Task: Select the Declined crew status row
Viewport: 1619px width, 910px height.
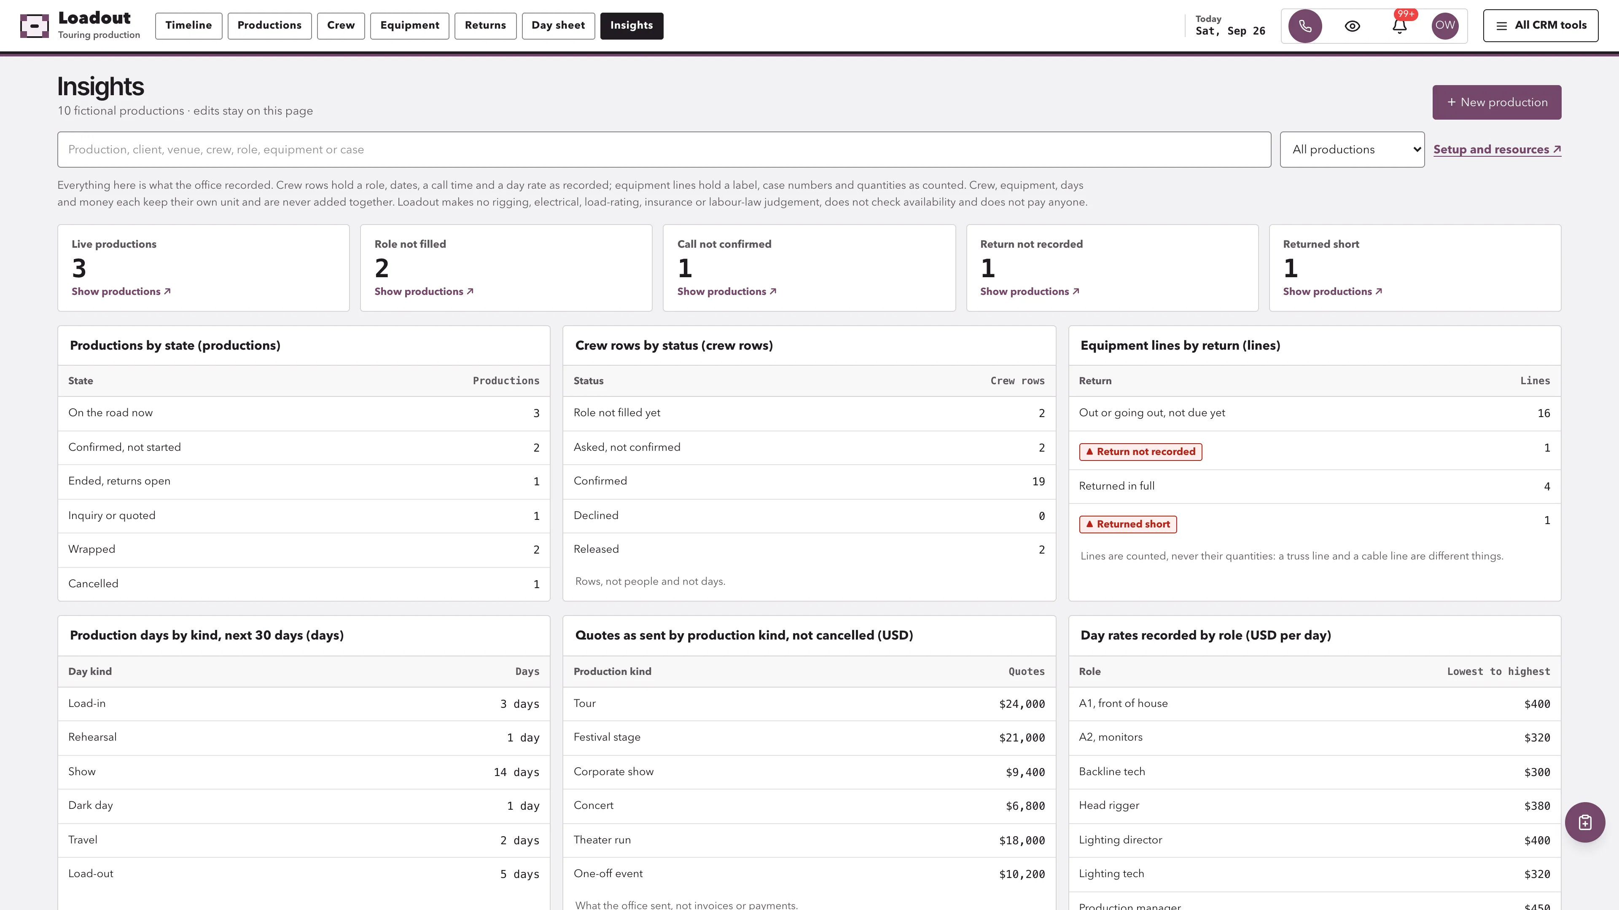Action: (809, 516)
